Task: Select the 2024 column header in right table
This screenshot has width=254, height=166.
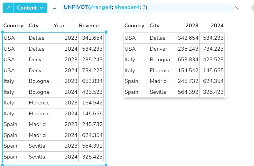Action: (217, 26)
